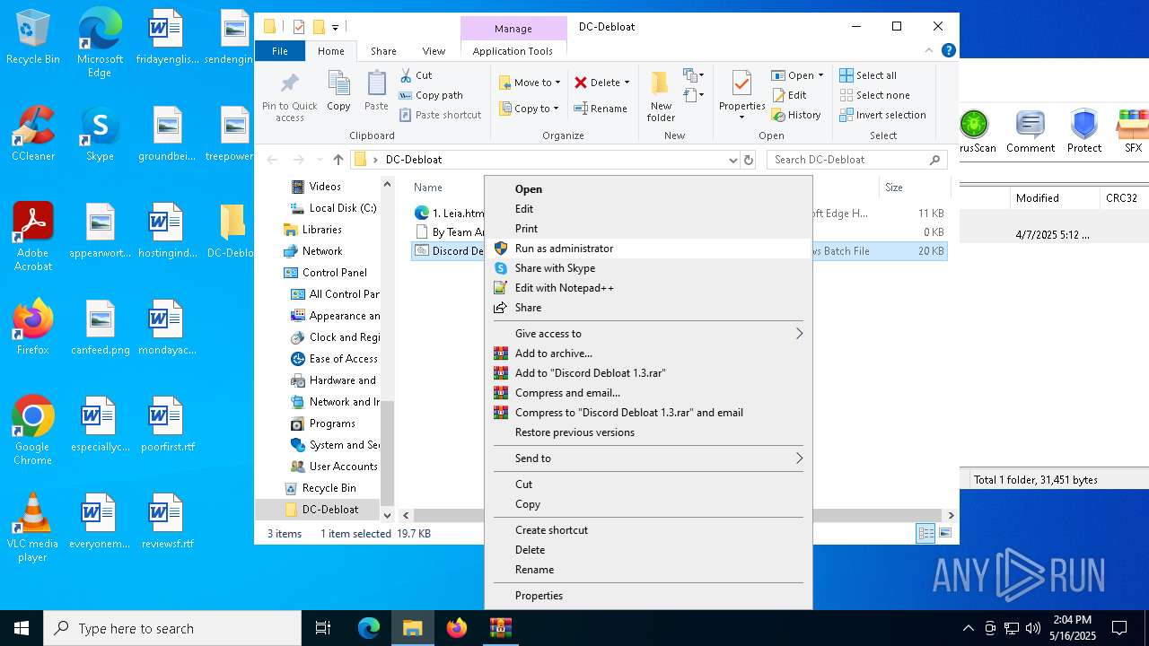Click the ribbon Rename button
Viewport: 1149px width, 646px height.
(x=601, y=109)
